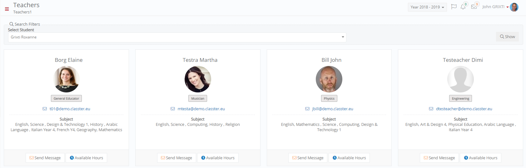526x168 pixels.
Task: Send Message to Bill John
Action: pyautogui.click(x=308, y=158)
